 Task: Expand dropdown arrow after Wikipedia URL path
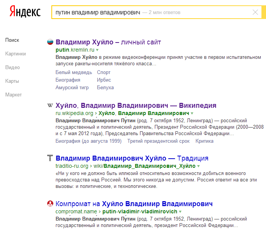point(192,113)
